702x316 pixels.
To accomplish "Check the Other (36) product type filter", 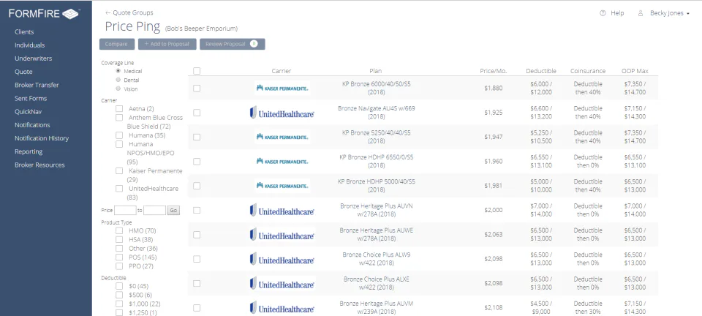I will click(x=119, y=249).
